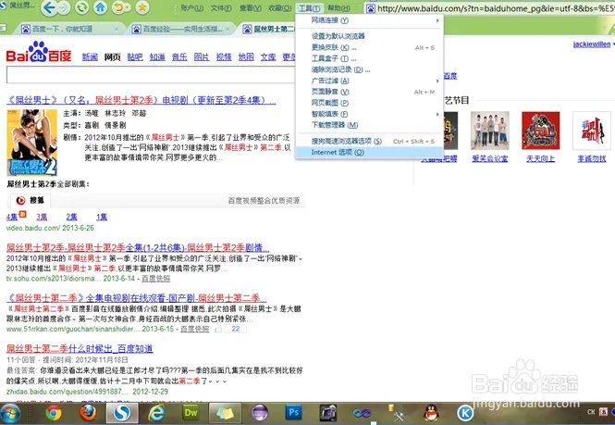
Task: Open the 文库 link in Baidu nav
Action: 268,57
